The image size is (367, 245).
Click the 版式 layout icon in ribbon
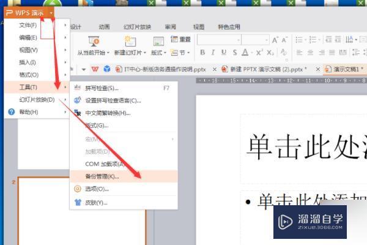pos(158,42)
